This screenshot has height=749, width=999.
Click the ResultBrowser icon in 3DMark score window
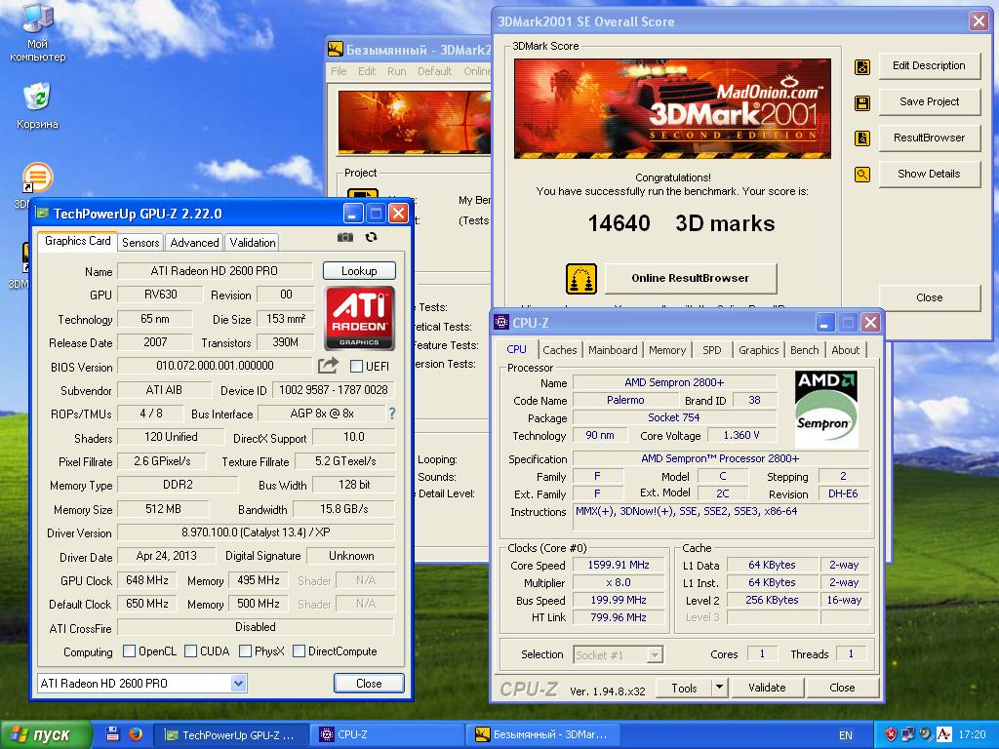(862, 138)
